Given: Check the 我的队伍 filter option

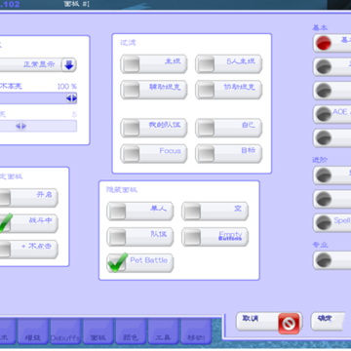Looking at the screenshot, I should coord(131,128).
